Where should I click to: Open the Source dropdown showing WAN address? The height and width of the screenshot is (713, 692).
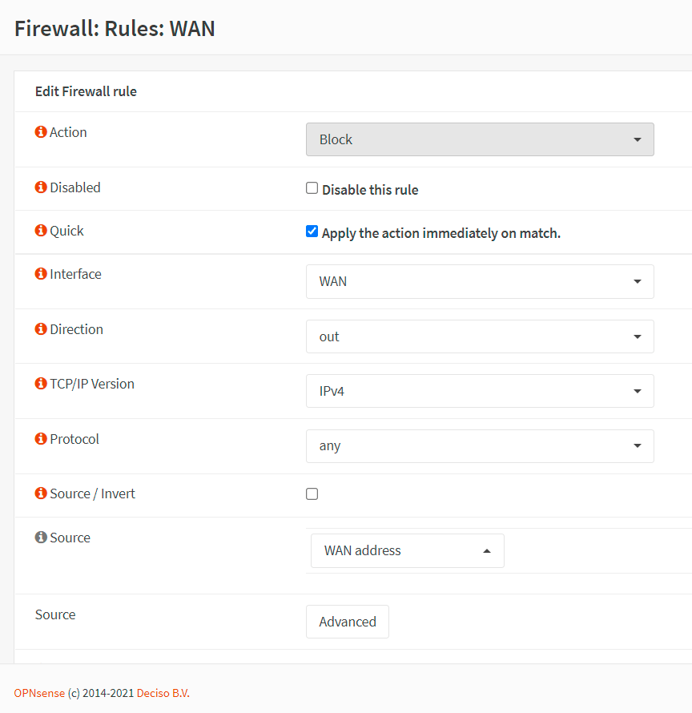pyautogui.click(x=407, y=550)
